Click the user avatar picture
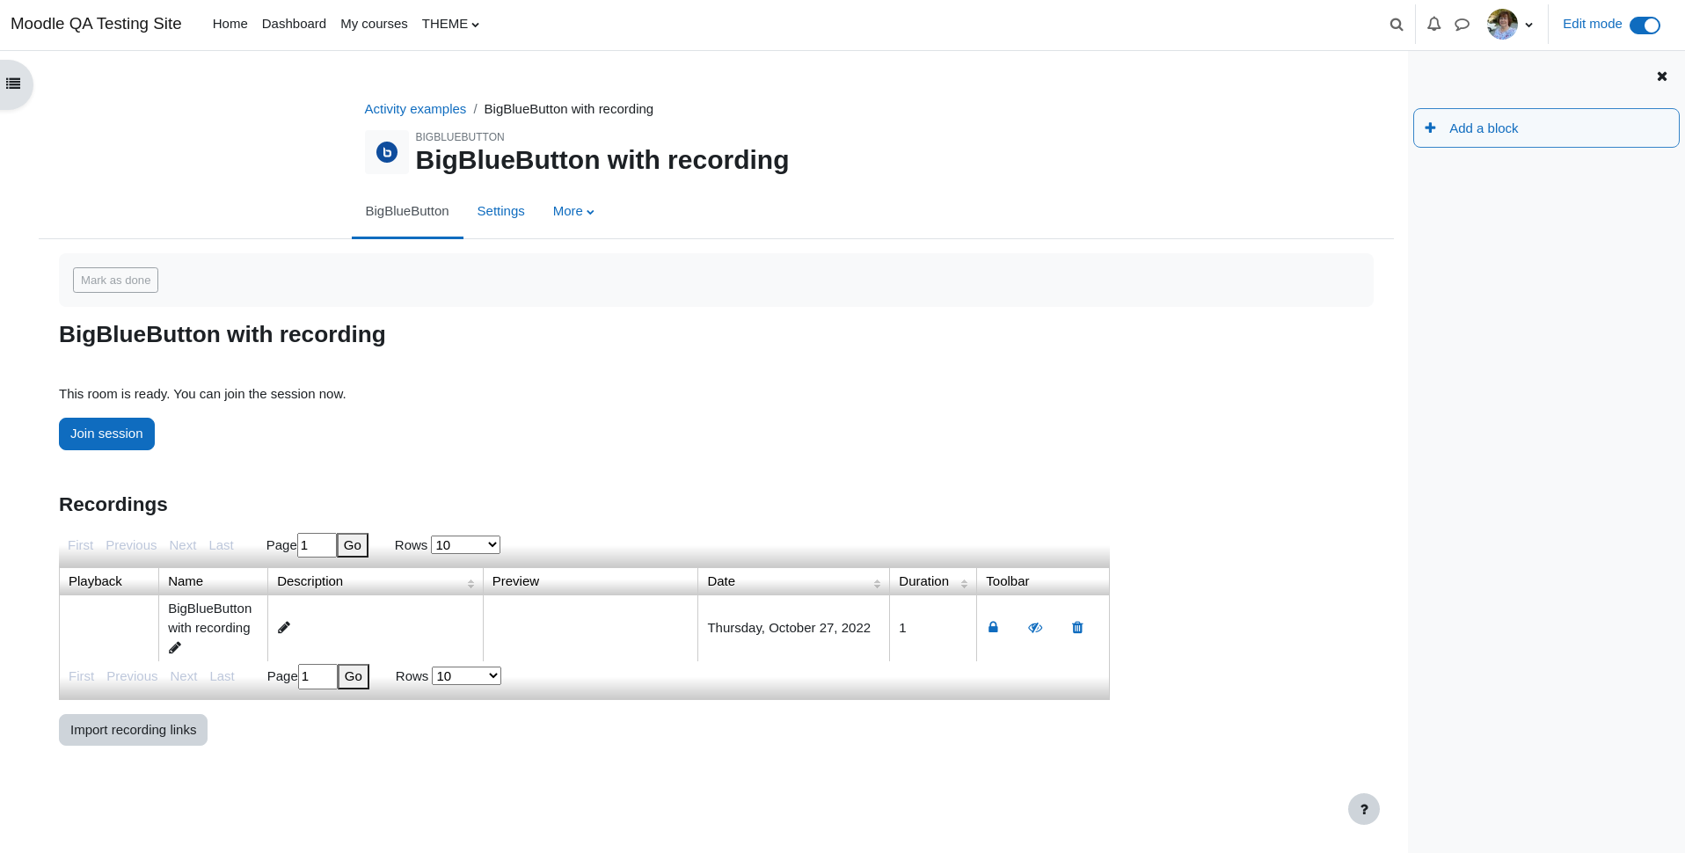 tap(1502, 25)
